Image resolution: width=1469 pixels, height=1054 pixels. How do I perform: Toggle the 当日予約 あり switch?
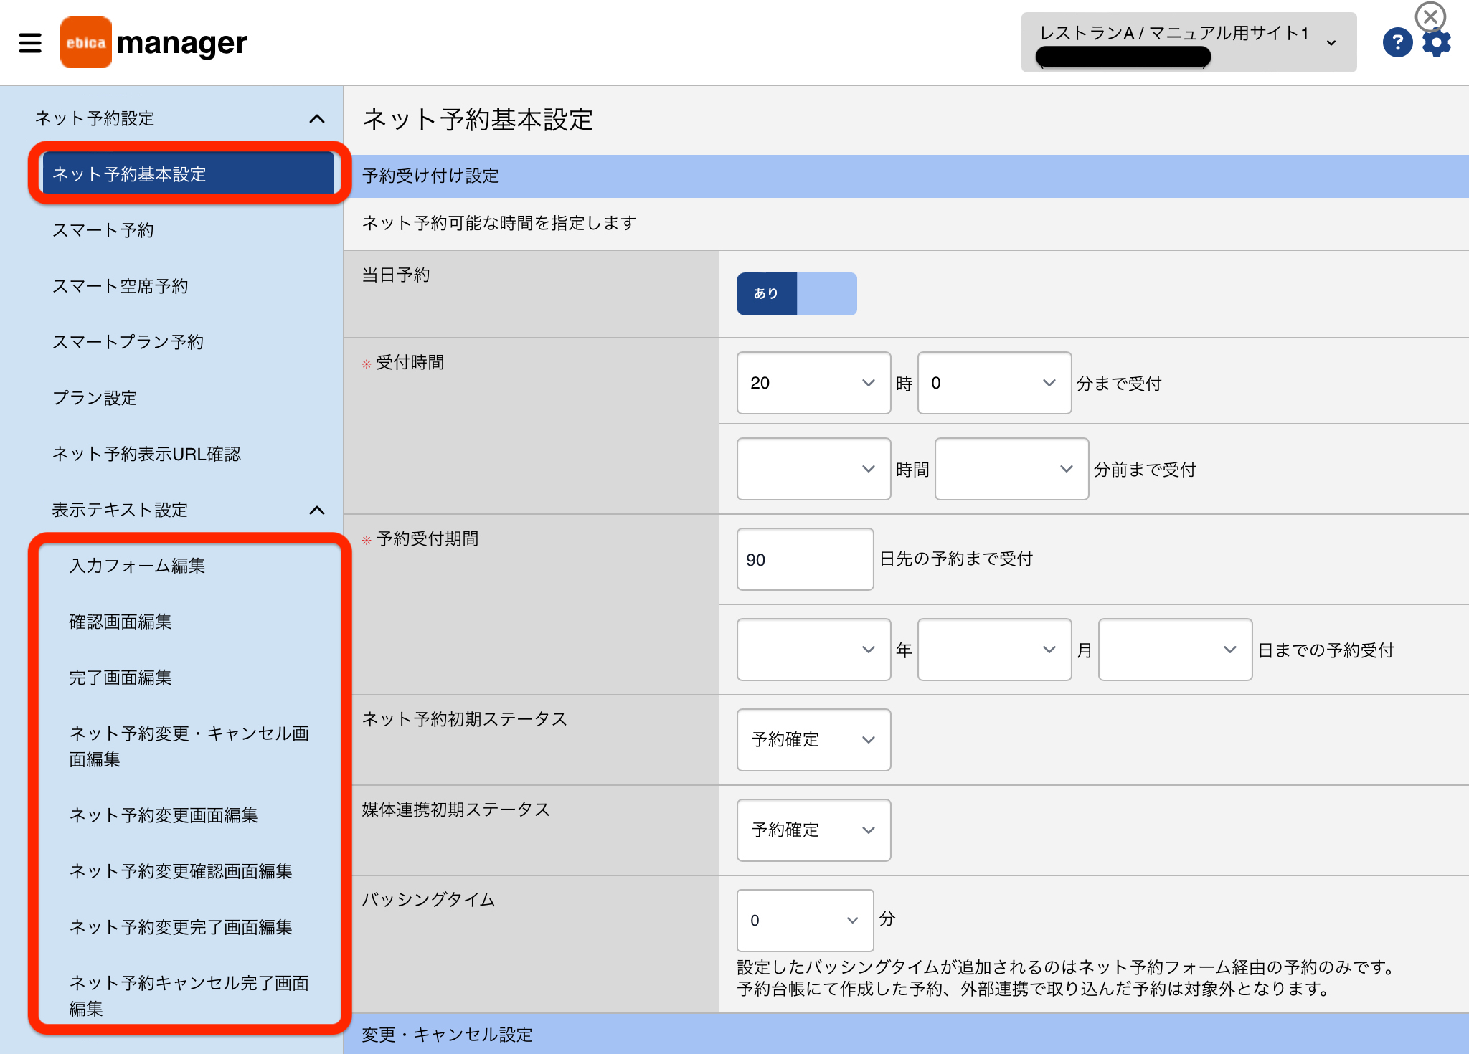tap(796, 293)
